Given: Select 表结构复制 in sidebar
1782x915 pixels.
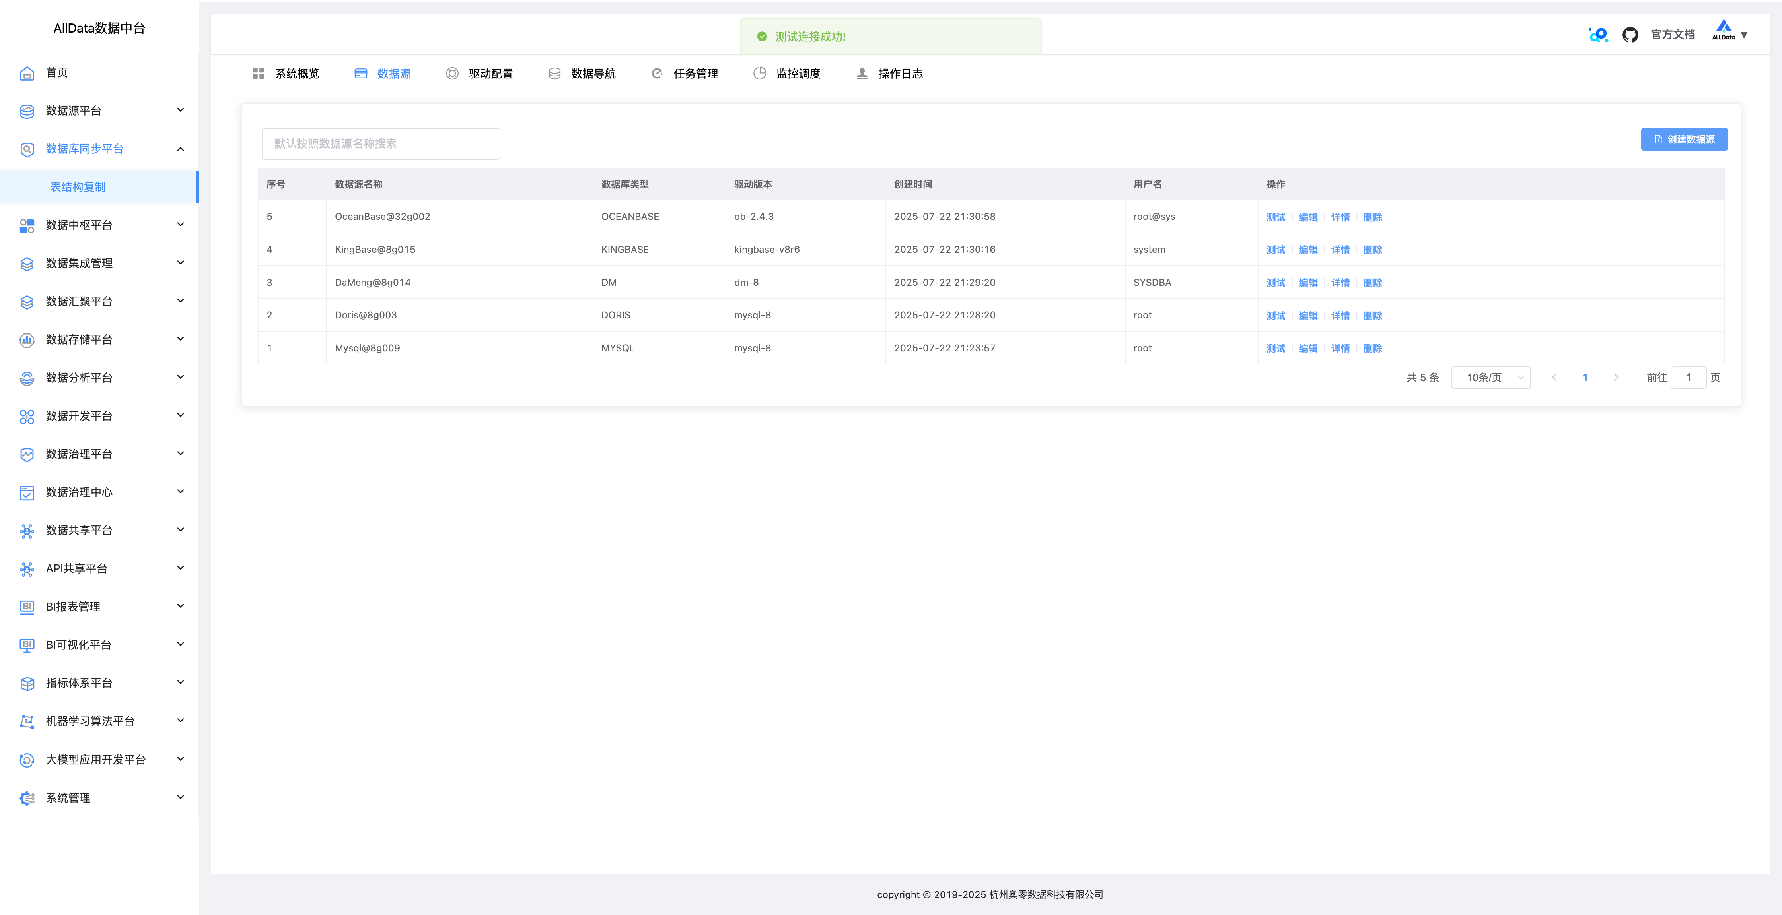Looking at the screenshot, I should point(78,187).
